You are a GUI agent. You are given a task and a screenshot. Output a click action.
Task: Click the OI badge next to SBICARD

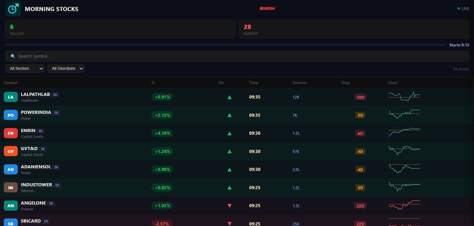(x=46, y=221)
